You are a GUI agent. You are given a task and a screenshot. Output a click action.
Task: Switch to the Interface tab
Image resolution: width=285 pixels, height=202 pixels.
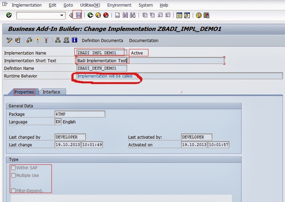pyautogui.click(x=51, y=92)
